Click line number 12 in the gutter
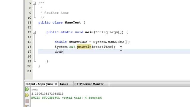This screenshot has width=190, height=107. tap(29, 27)
